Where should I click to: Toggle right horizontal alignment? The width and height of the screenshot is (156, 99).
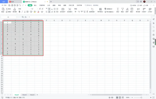(x=52, y=12)
